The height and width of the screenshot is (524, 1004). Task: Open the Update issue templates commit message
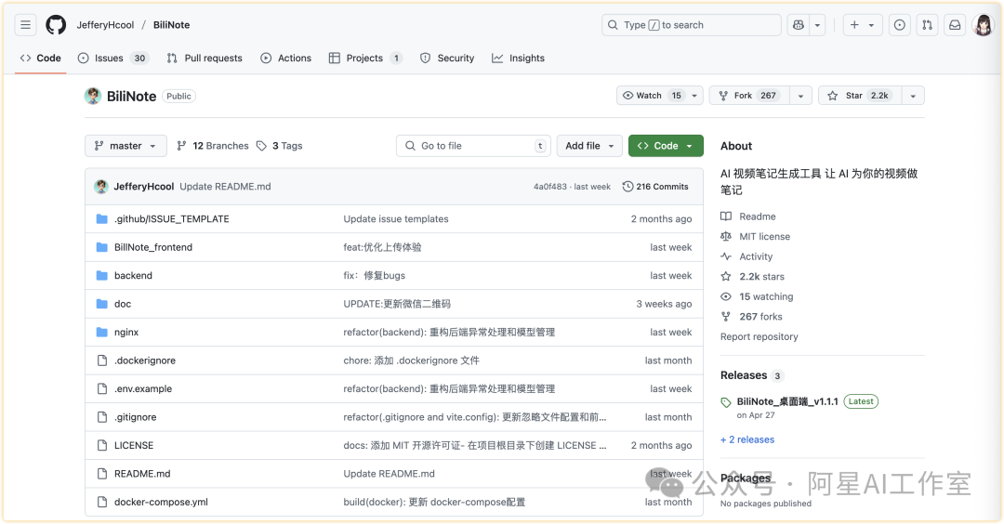pyautogui.click(x=396, y=219)
